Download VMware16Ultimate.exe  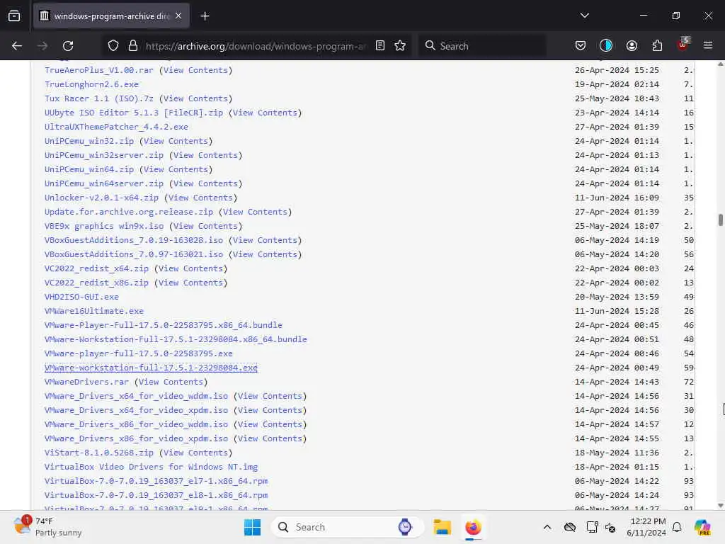pos(94,312)
